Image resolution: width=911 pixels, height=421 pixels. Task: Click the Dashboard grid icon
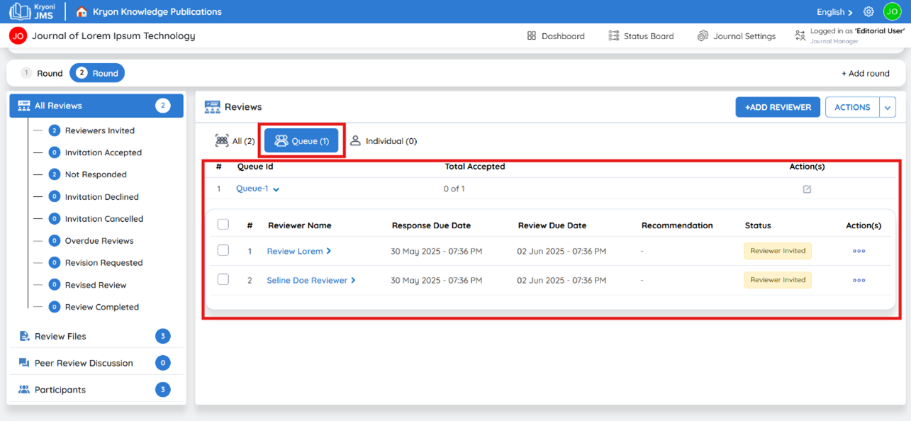coord(532,36)
